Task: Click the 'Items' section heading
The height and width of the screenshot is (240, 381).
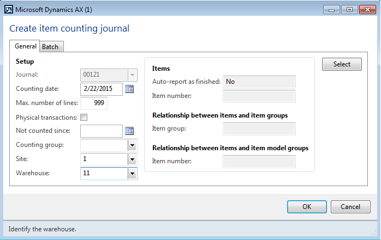Action: [x=161, y=69]
